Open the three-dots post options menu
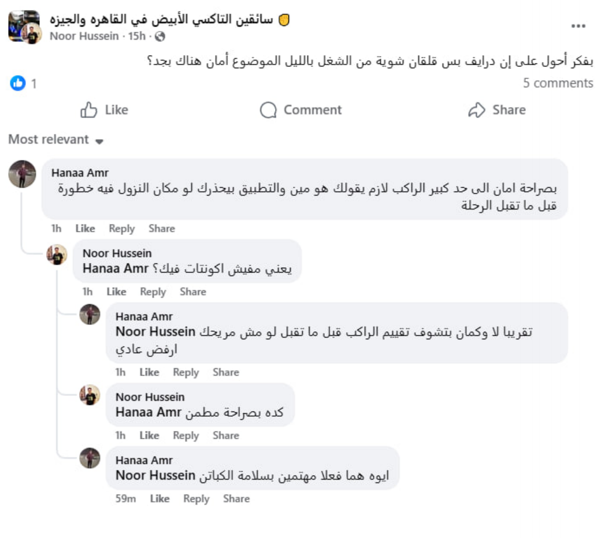 pos(578,26)
